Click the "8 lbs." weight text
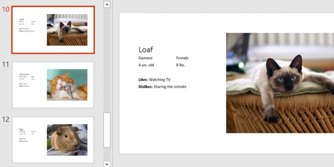Screen dimensions: 334x167 (180, 65)
